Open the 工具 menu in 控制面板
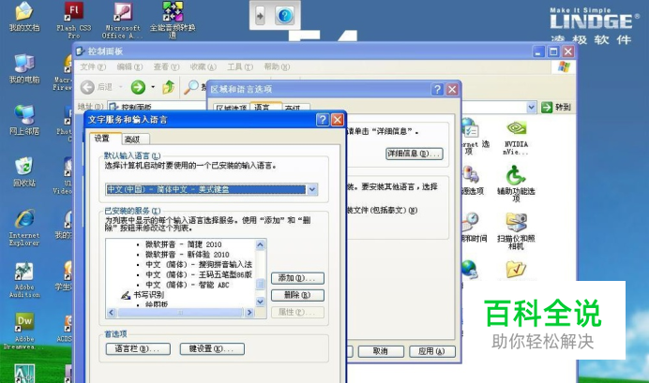The width and height of the screenshot is (649, 383). tap(240, 66)
